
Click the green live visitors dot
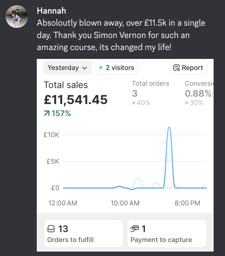point(101,67)
